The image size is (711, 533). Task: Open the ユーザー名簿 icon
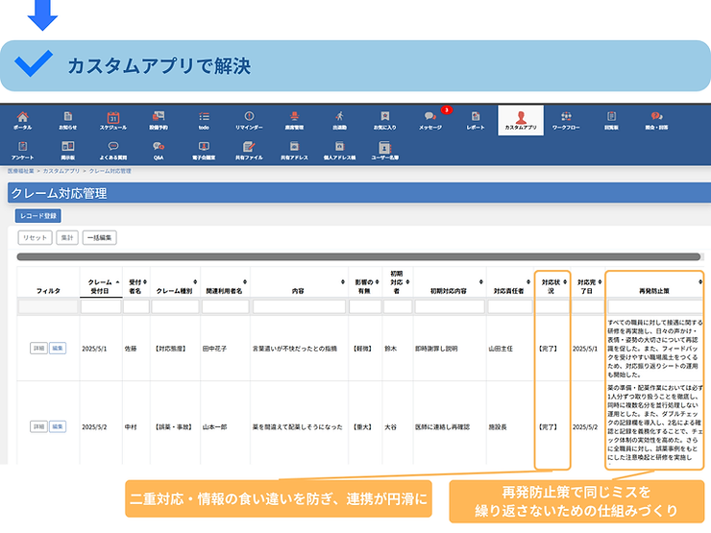pyautogui.click(x=384, y=149)
